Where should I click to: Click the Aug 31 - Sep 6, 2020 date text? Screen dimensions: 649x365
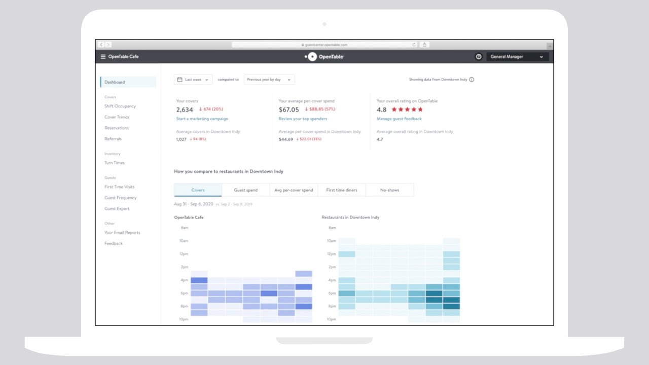pos(193,204)
